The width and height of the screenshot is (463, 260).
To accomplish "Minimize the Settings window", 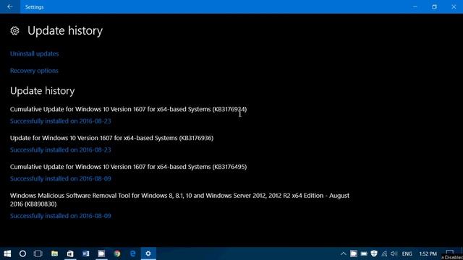I will point(415,6).
